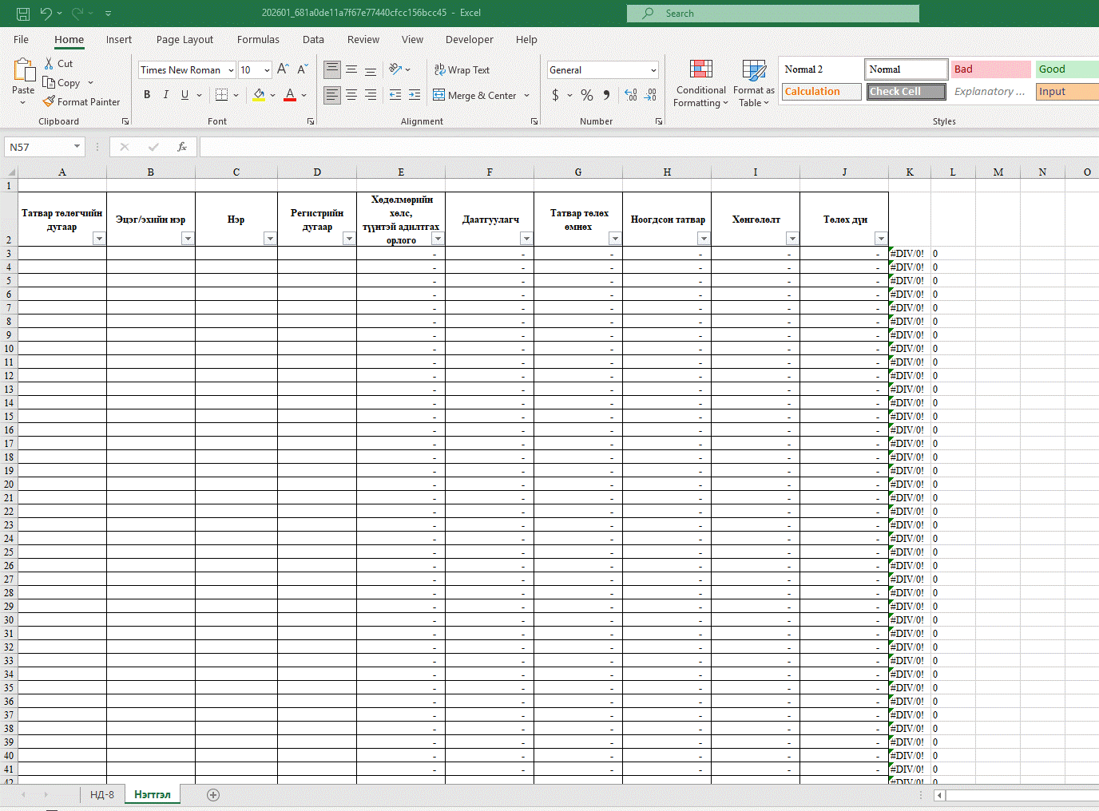1099x811 pixels.
Task: Click the Format Painter brush icon
Action: coord(50,102)
